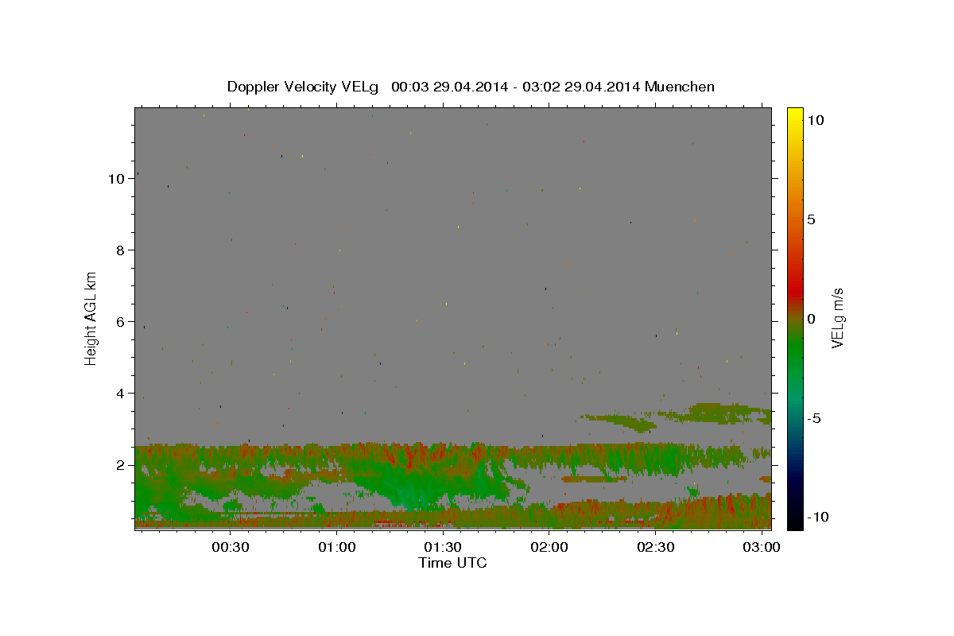954x636 pixels.
Task: Click the yellow top of the color bar
Action: point(794,115)
